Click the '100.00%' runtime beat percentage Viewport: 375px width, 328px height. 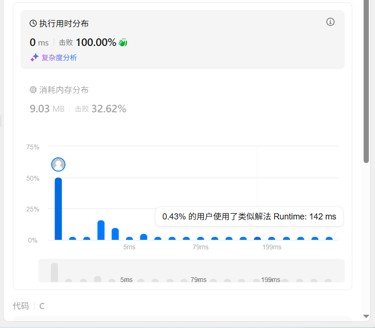tap(96, 43)
